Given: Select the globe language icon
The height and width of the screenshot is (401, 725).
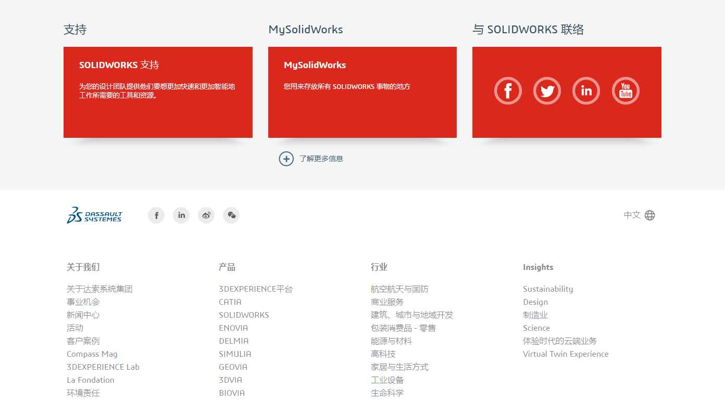Looking at the screenshot, I should [x=649, y=215].
